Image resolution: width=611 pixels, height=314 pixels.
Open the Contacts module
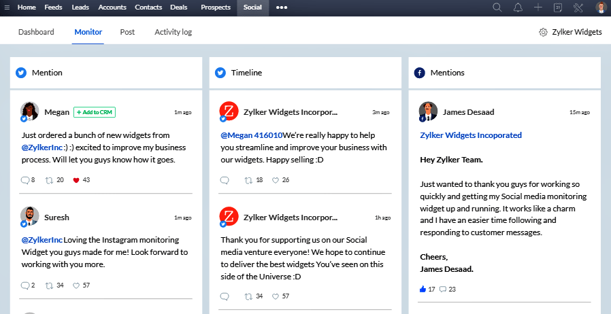pyautogui.click(x=148, y=7)
